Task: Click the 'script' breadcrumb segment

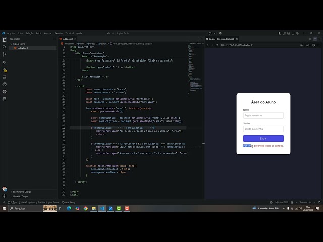Action: (x=102, y=44)
